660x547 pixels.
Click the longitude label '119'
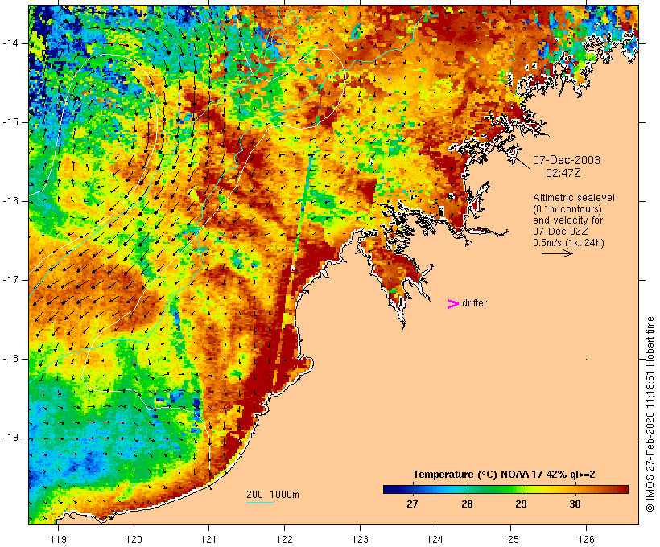point(58,539)
